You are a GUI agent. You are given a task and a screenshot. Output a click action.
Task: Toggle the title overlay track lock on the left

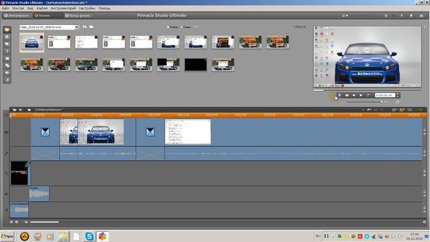[x=6, y=173]
